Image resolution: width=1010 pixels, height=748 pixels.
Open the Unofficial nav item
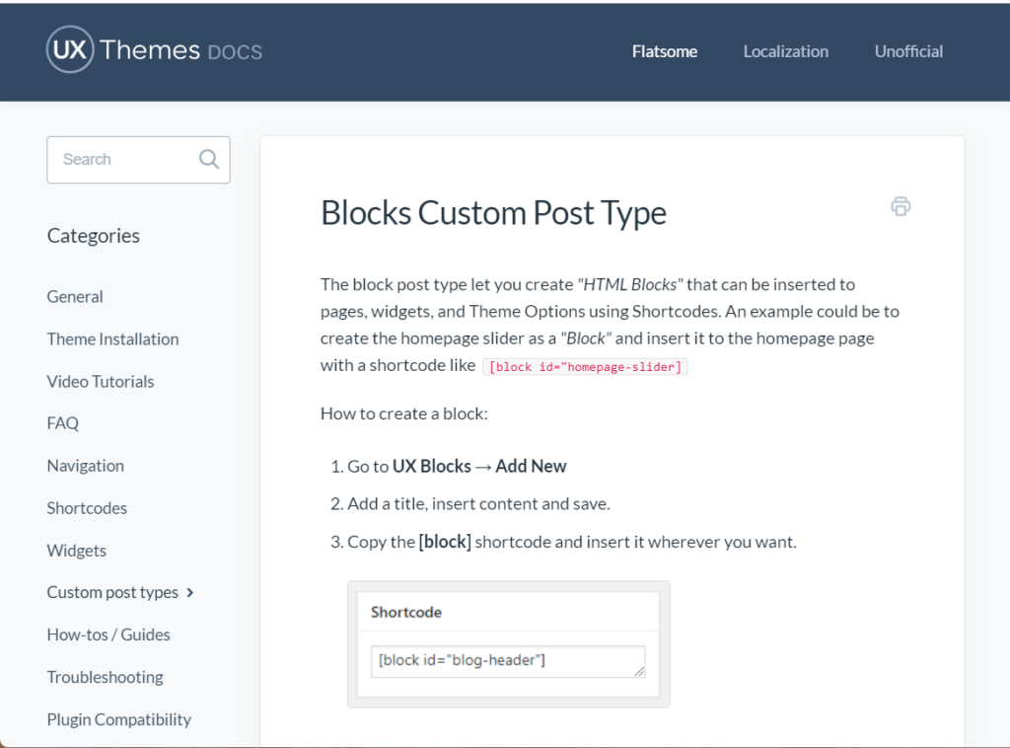click(x=908, y=51)
